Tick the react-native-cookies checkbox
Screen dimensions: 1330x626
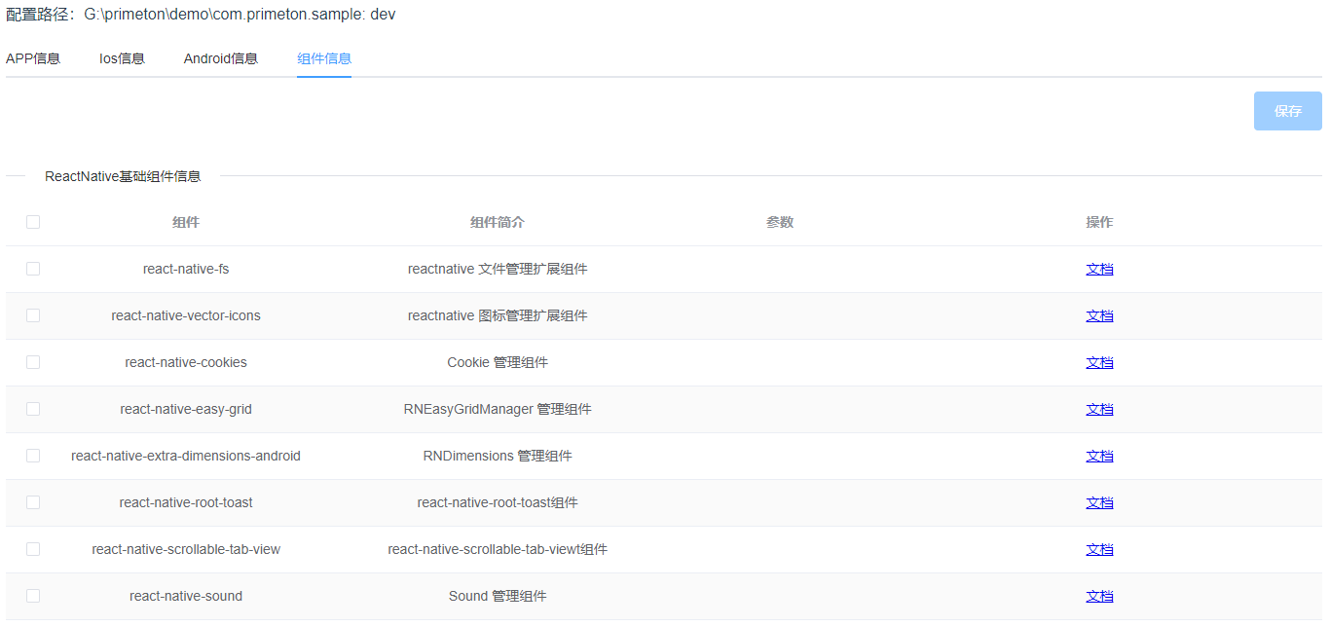[33, 362]
